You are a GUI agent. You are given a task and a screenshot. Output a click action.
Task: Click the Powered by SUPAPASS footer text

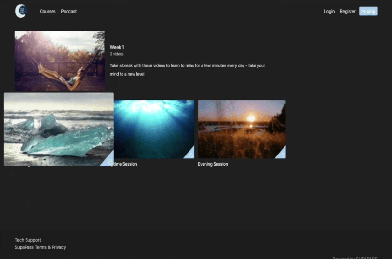pos(354,257)
